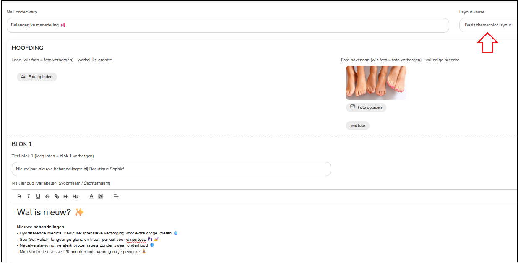
Task: Open the text color picker
Action: tap(91, 196)
